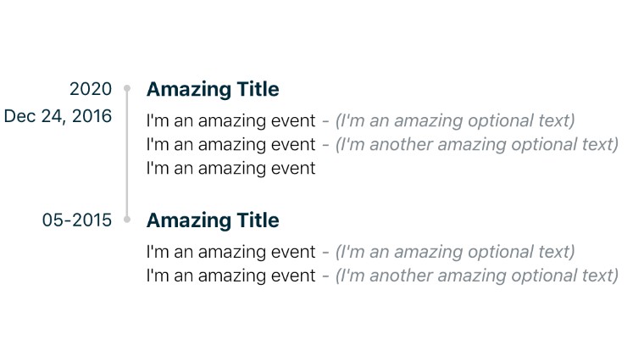633x362 pixels.
Task: Click the last event in the 05-2015 entry
Action: tap(230, 276)
